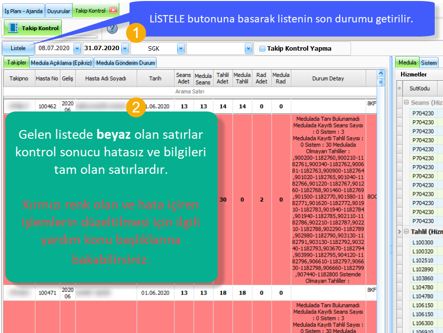
Task: Select patient number 100471 cell
Action: coord(48,293)
